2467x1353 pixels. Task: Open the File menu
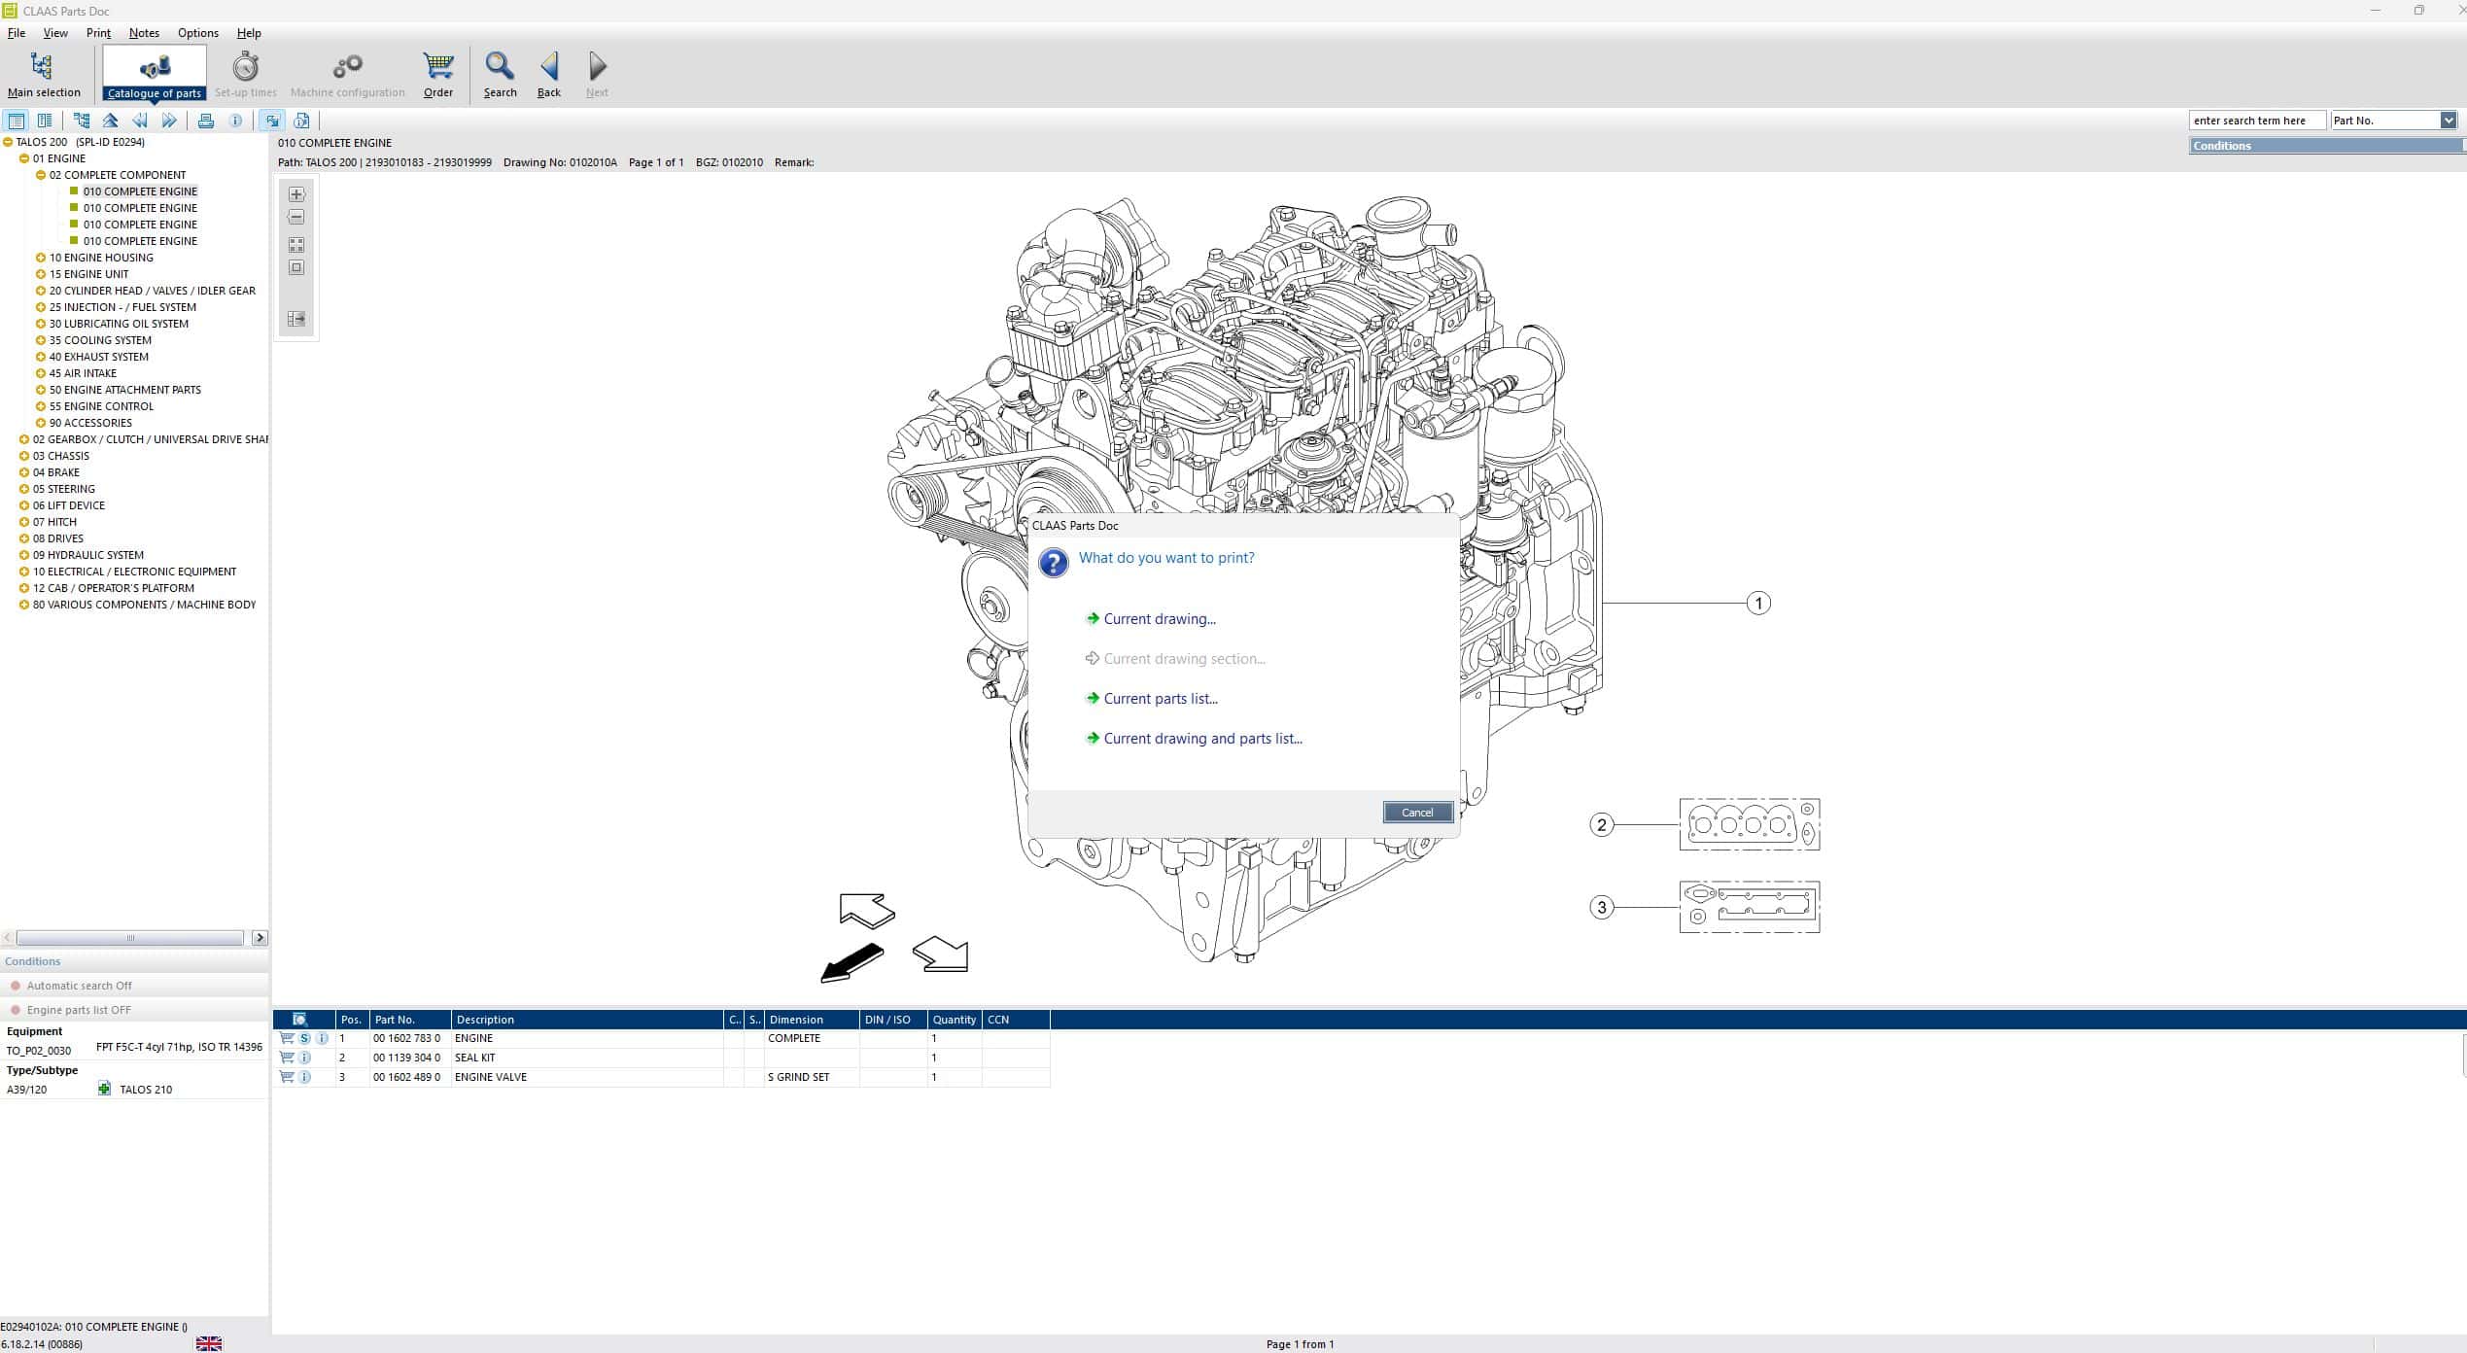17,33
